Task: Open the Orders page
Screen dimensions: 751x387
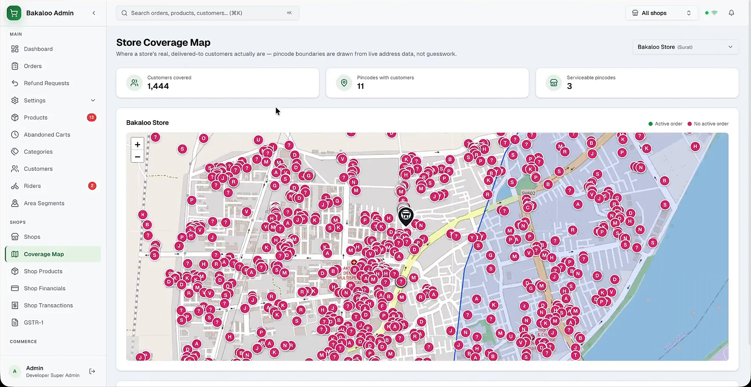Action: (53, 66)
